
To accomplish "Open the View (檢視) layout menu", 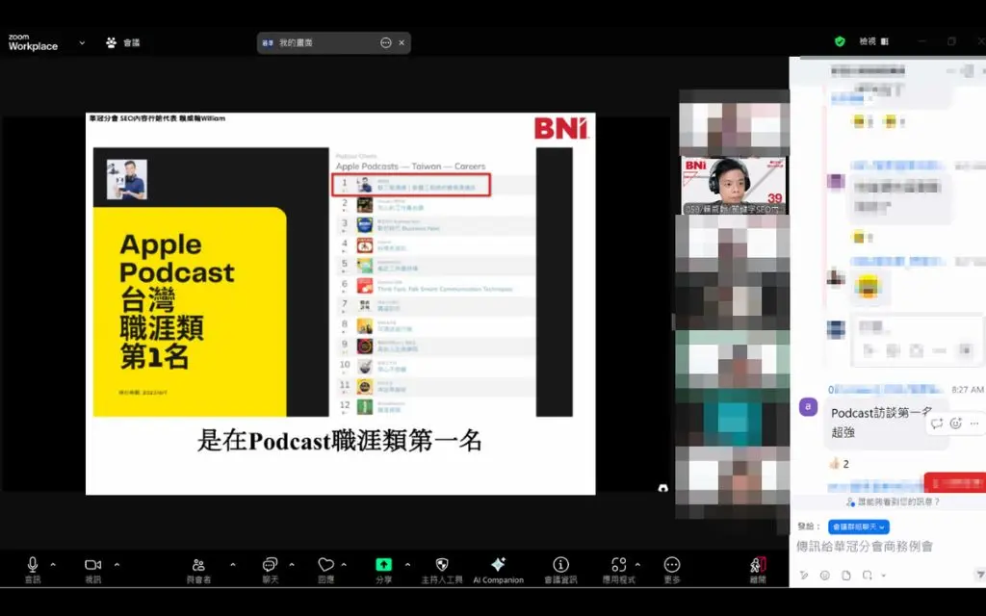I will [x=872, y=41].
